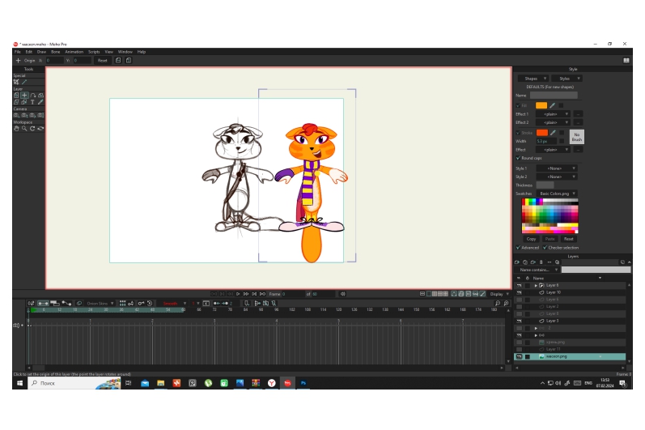Select the line tool under Special

click(24, 82)
